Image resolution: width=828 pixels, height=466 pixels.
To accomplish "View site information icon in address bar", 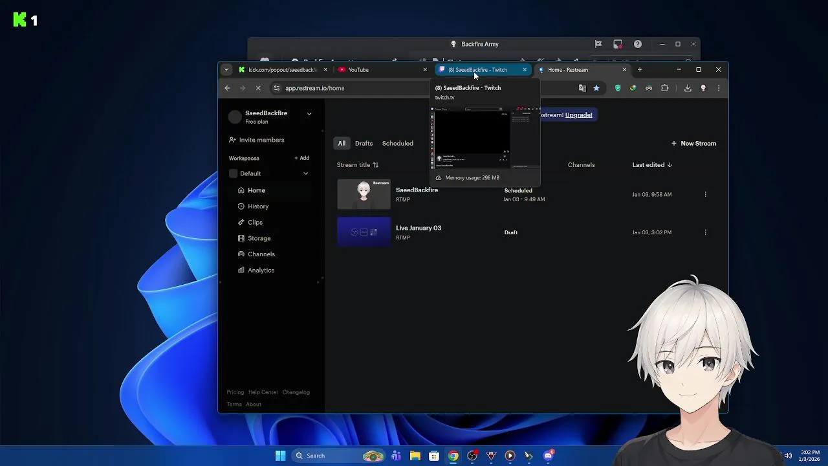I will 277,88.
